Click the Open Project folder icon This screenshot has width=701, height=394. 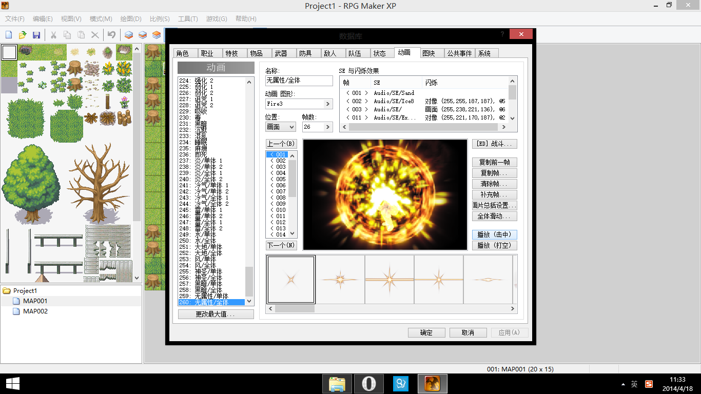point(23,35)
